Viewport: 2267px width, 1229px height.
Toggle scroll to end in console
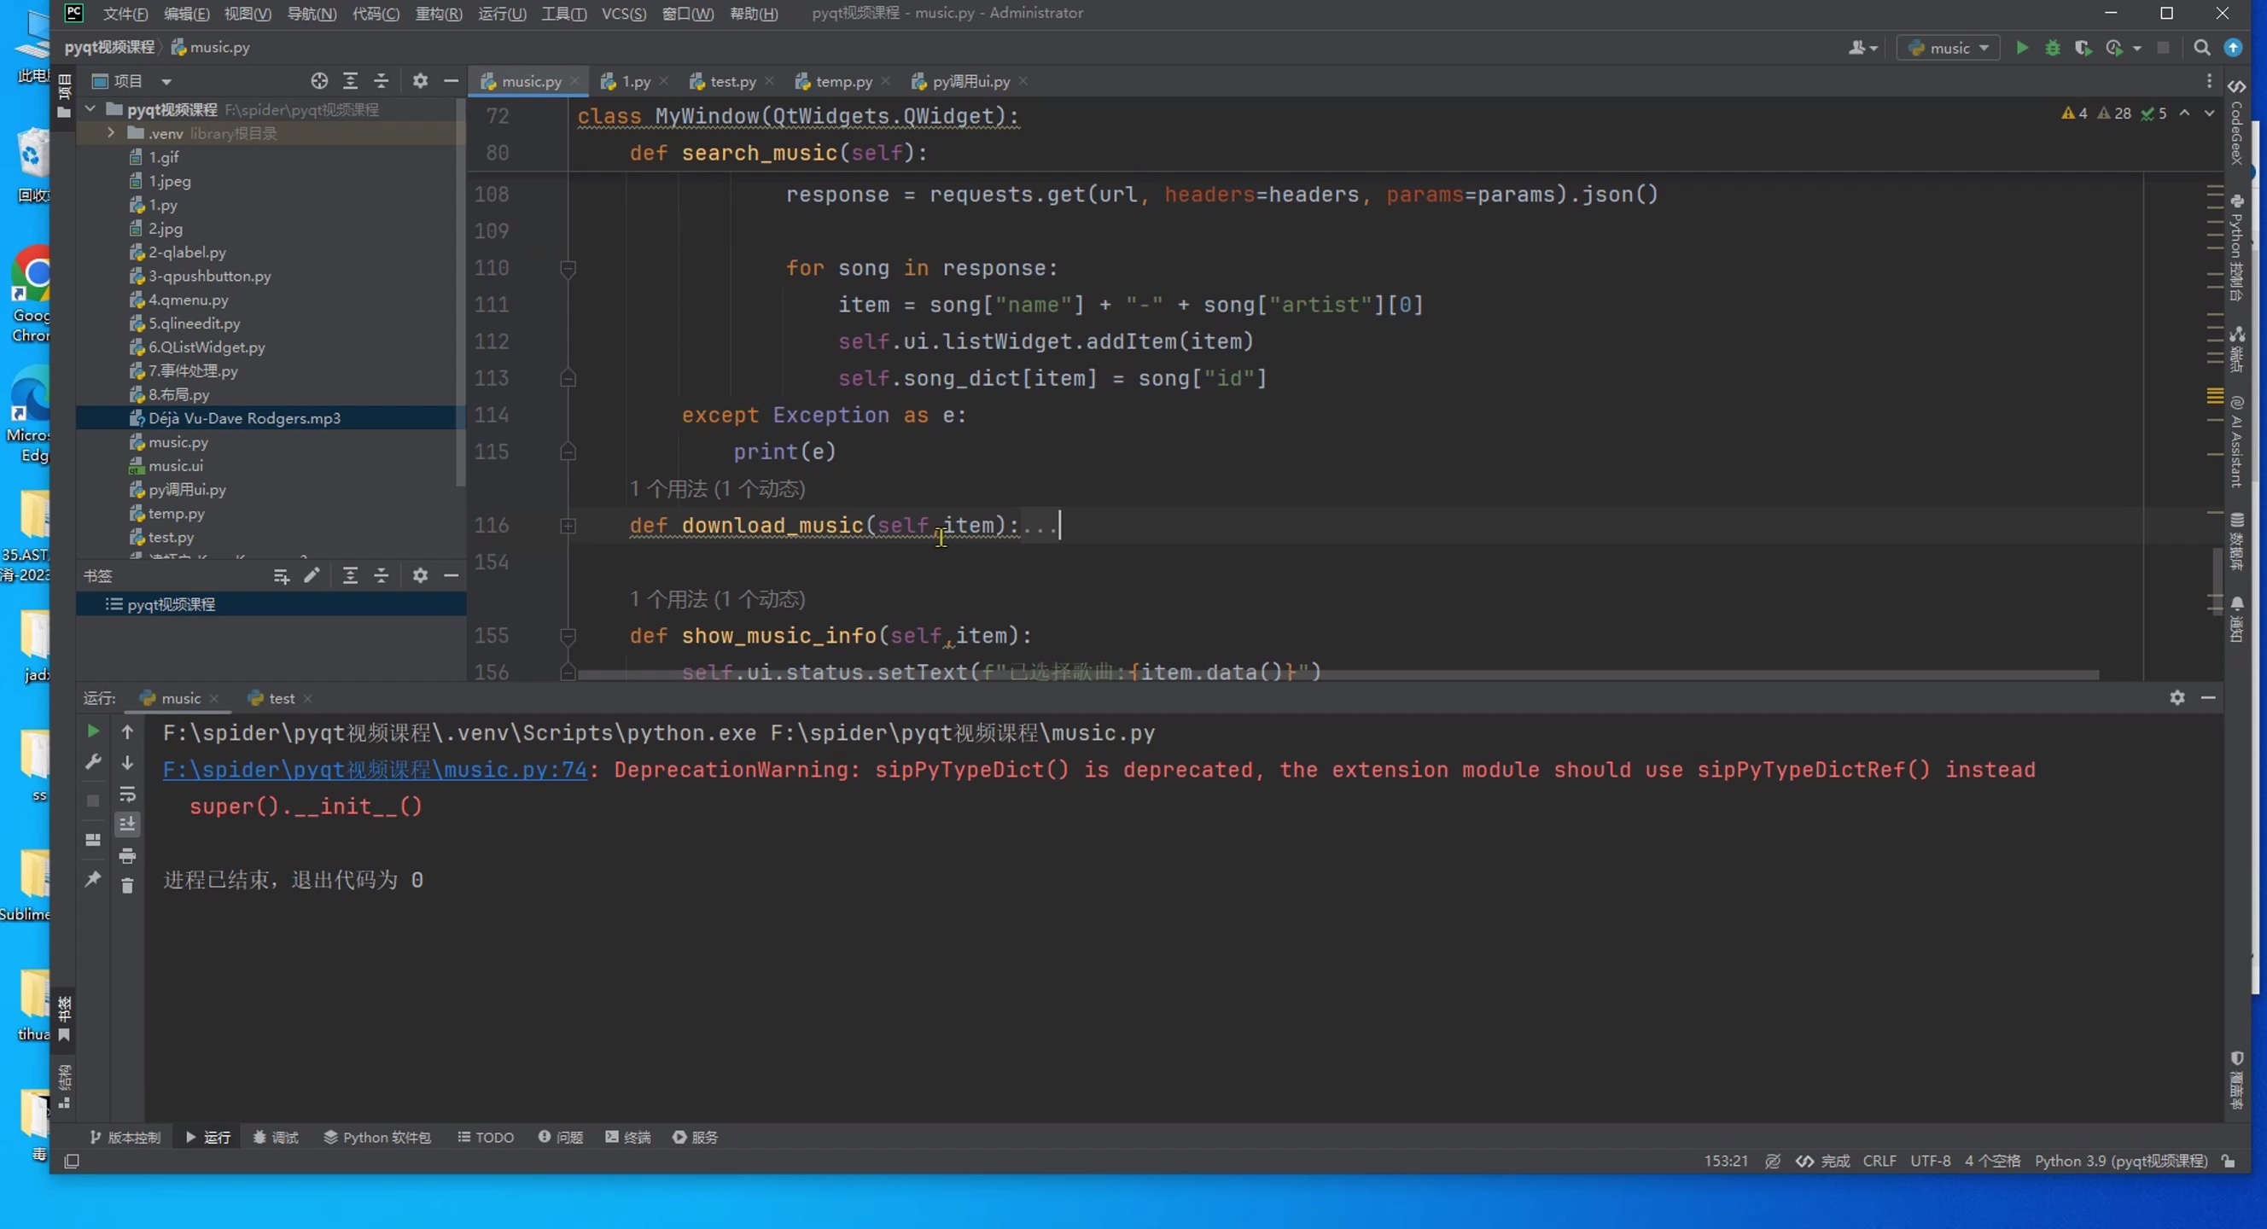point(126,824)
